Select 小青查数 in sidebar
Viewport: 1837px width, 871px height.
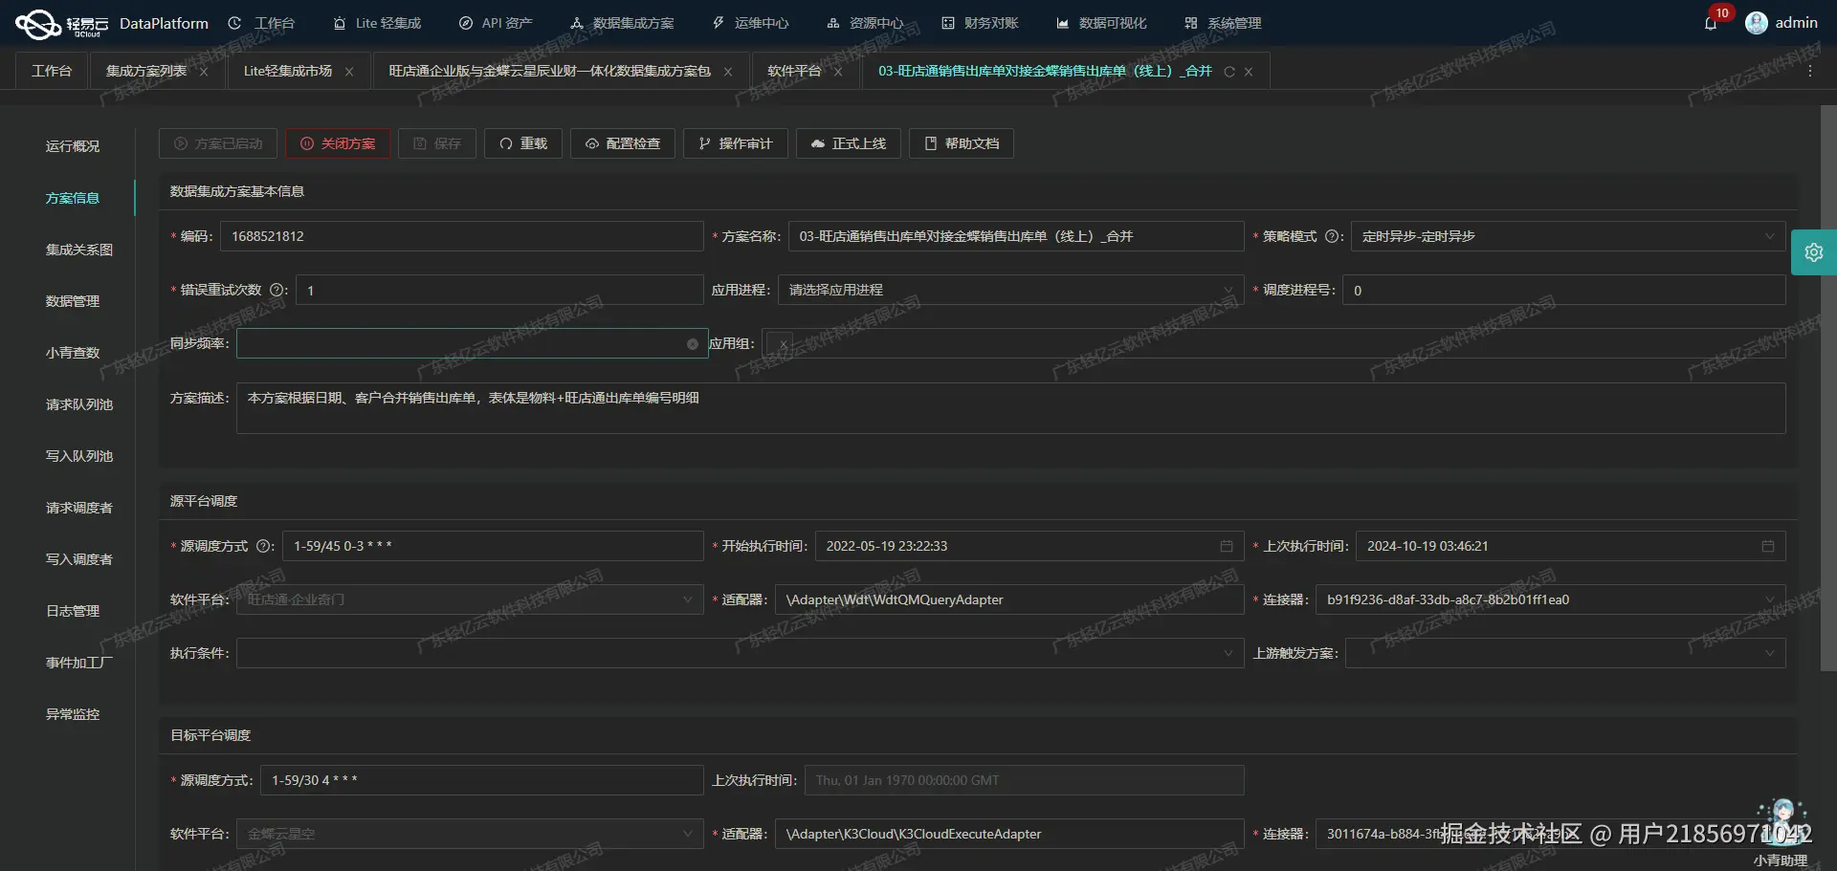point(73,353)
